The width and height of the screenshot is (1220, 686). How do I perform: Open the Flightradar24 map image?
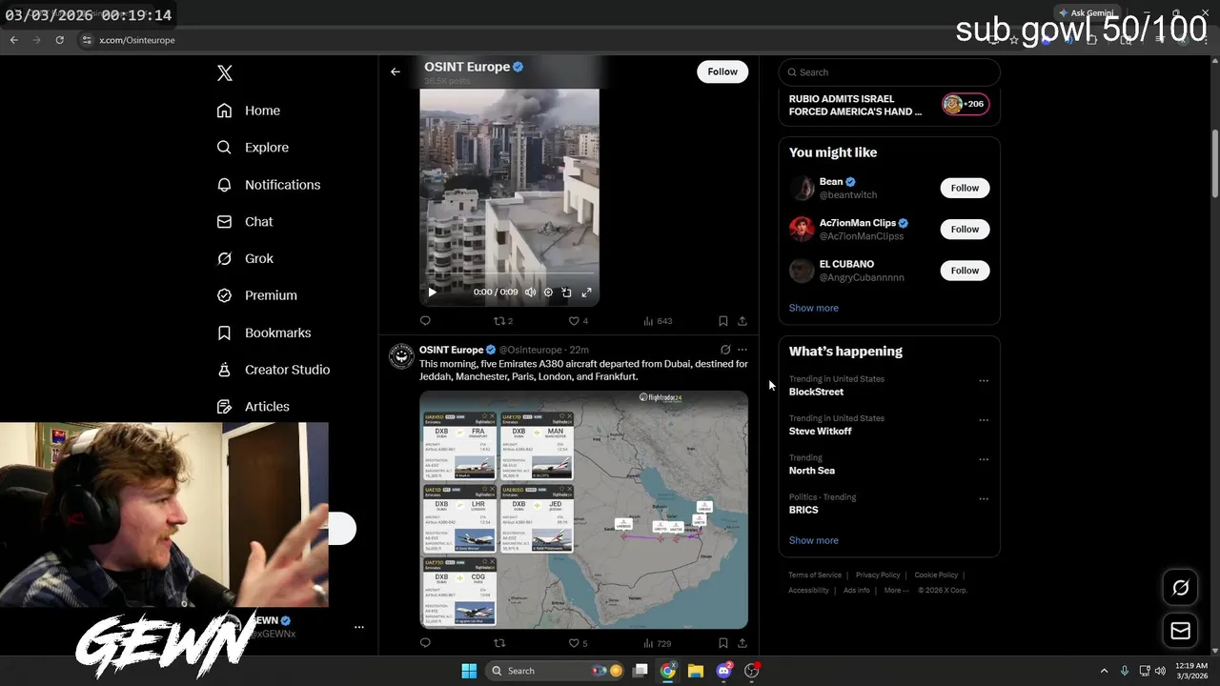click(583, 510)
